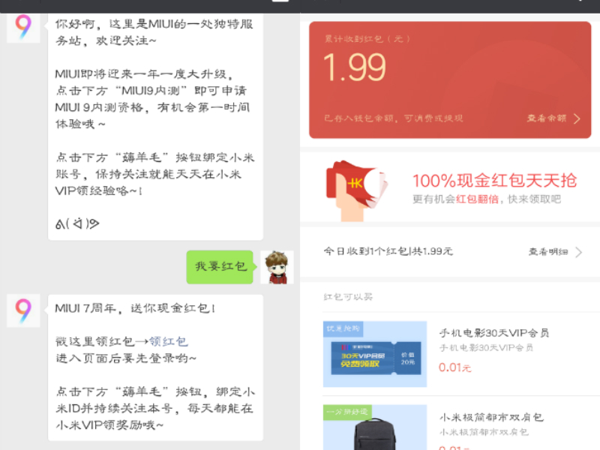The width and height of the screenshot is (600, 450).
Task: Open the black backpack product thumbnail
Action: (375, 427)
